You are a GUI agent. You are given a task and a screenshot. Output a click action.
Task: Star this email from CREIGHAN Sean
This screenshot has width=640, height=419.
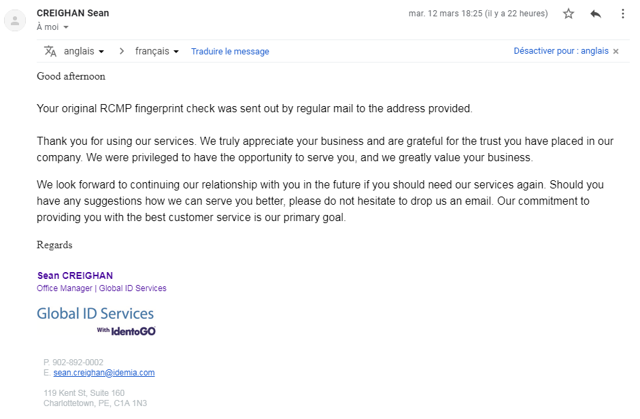pyautogui.click(x=569, y=14)
